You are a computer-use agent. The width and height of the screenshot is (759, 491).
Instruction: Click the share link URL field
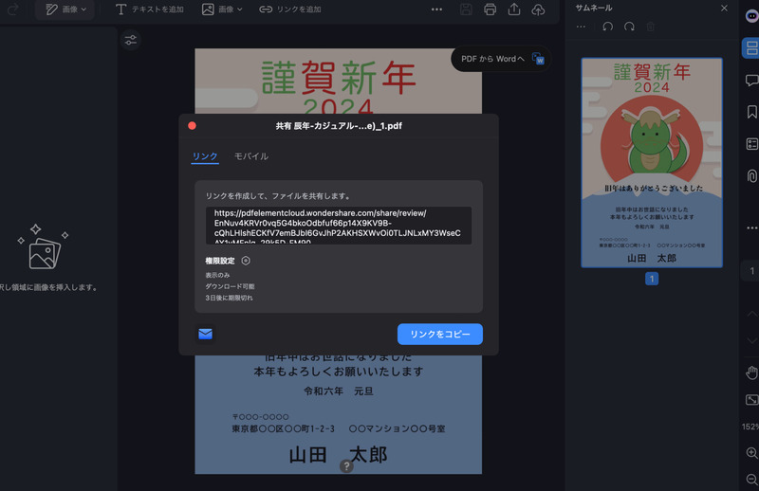click(x=339, y=226)
